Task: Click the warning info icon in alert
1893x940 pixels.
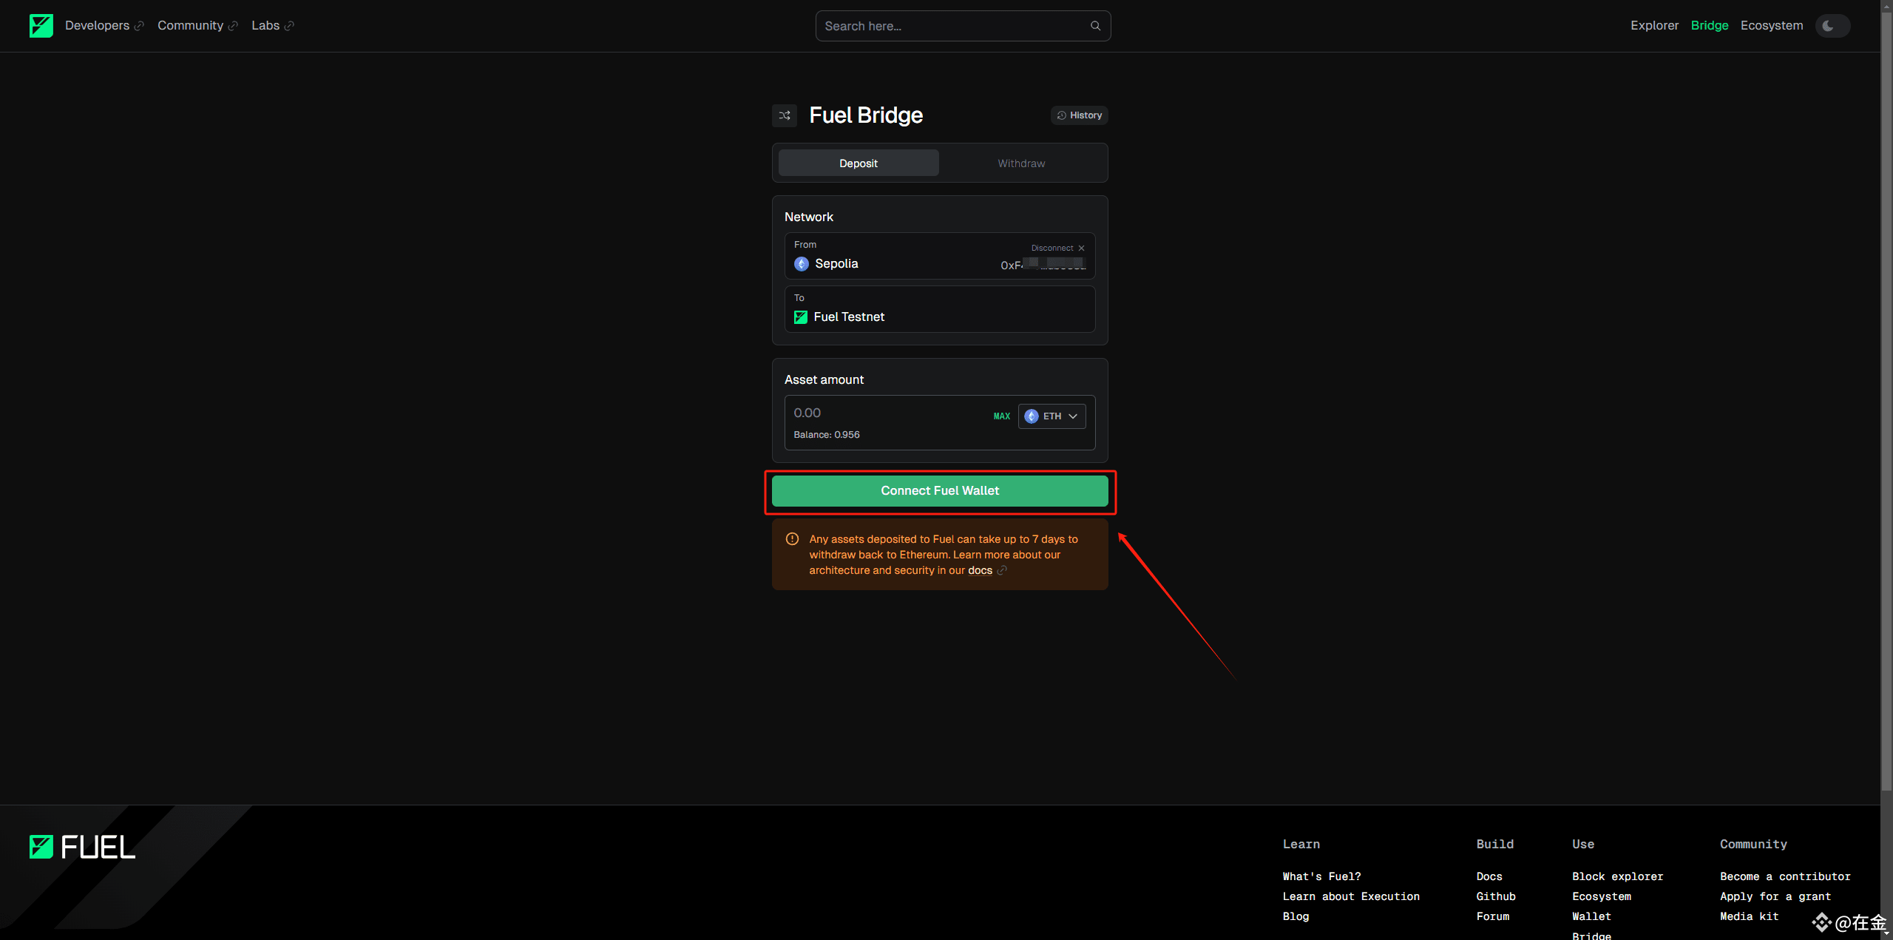Action: tap(792, 539)
